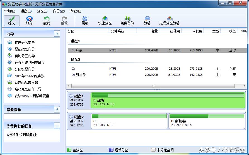The width and height of the screenshot is (249, 155).
Task: Open the 磁盘(D) menu
Action: 26,11
